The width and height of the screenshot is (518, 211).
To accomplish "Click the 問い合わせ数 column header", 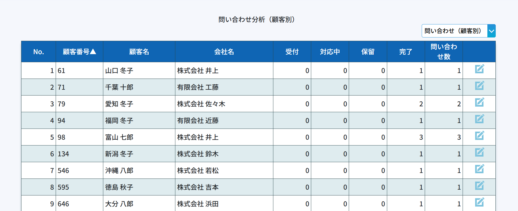I will (x=444, y=52).
